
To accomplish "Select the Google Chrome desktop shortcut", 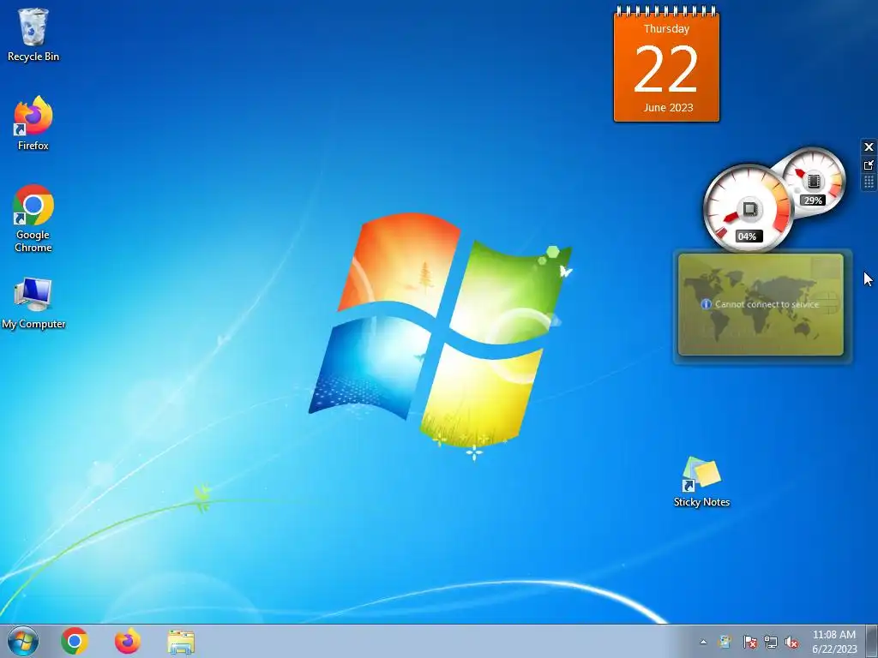I will [33, 218].
